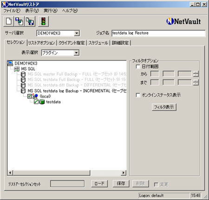Click the traffic light submit icon

pos(43,21)
